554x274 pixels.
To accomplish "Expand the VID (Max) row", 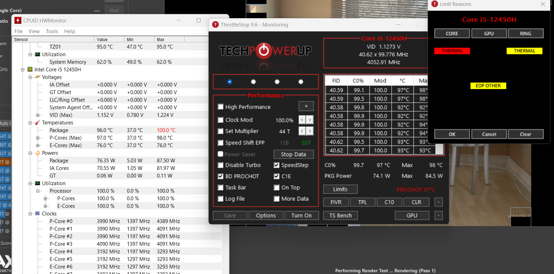I will tap(38, 115).
